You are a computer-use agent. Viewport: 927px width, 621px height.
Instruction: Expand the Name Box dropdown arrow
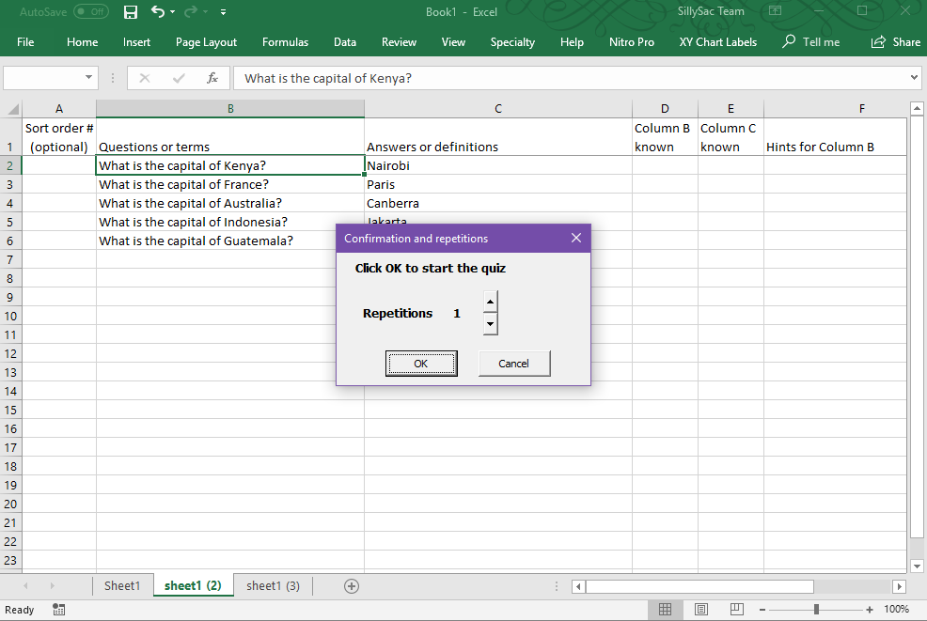click(88, 77)
